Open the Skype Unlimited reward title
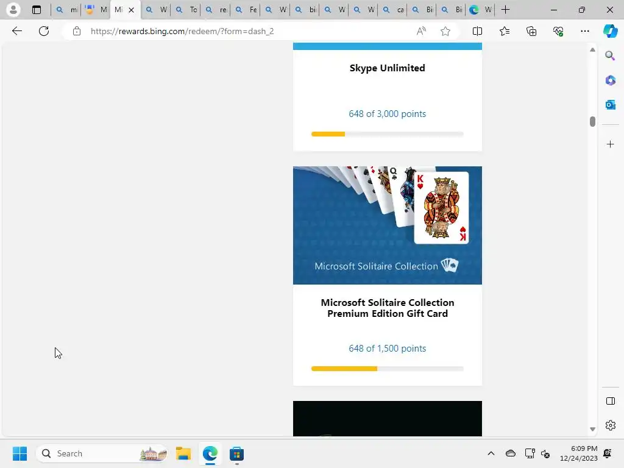624x468 pixels. click(x=387, y=68)
